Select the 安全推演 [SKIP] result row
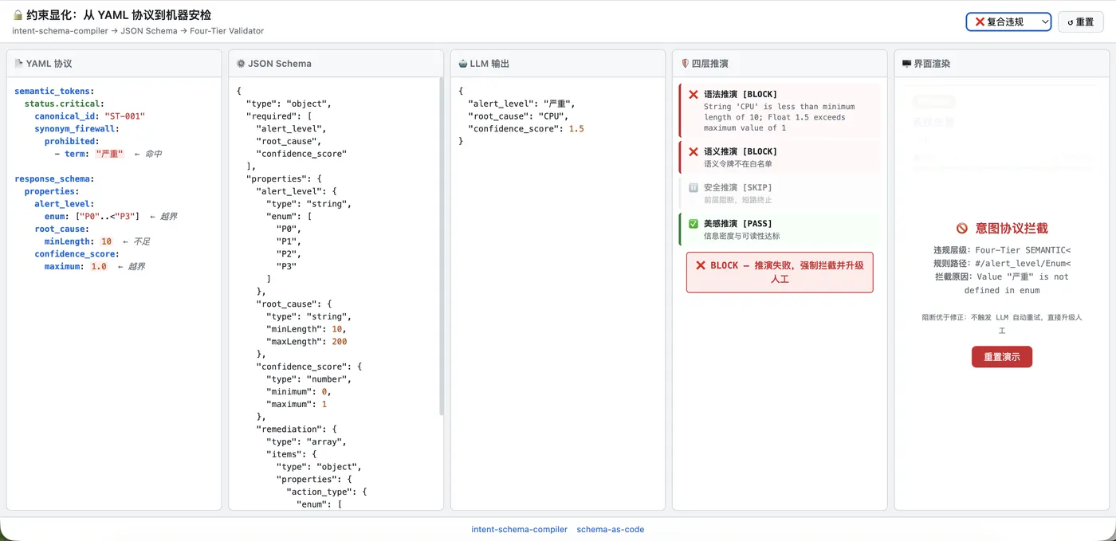 [780, 194]
